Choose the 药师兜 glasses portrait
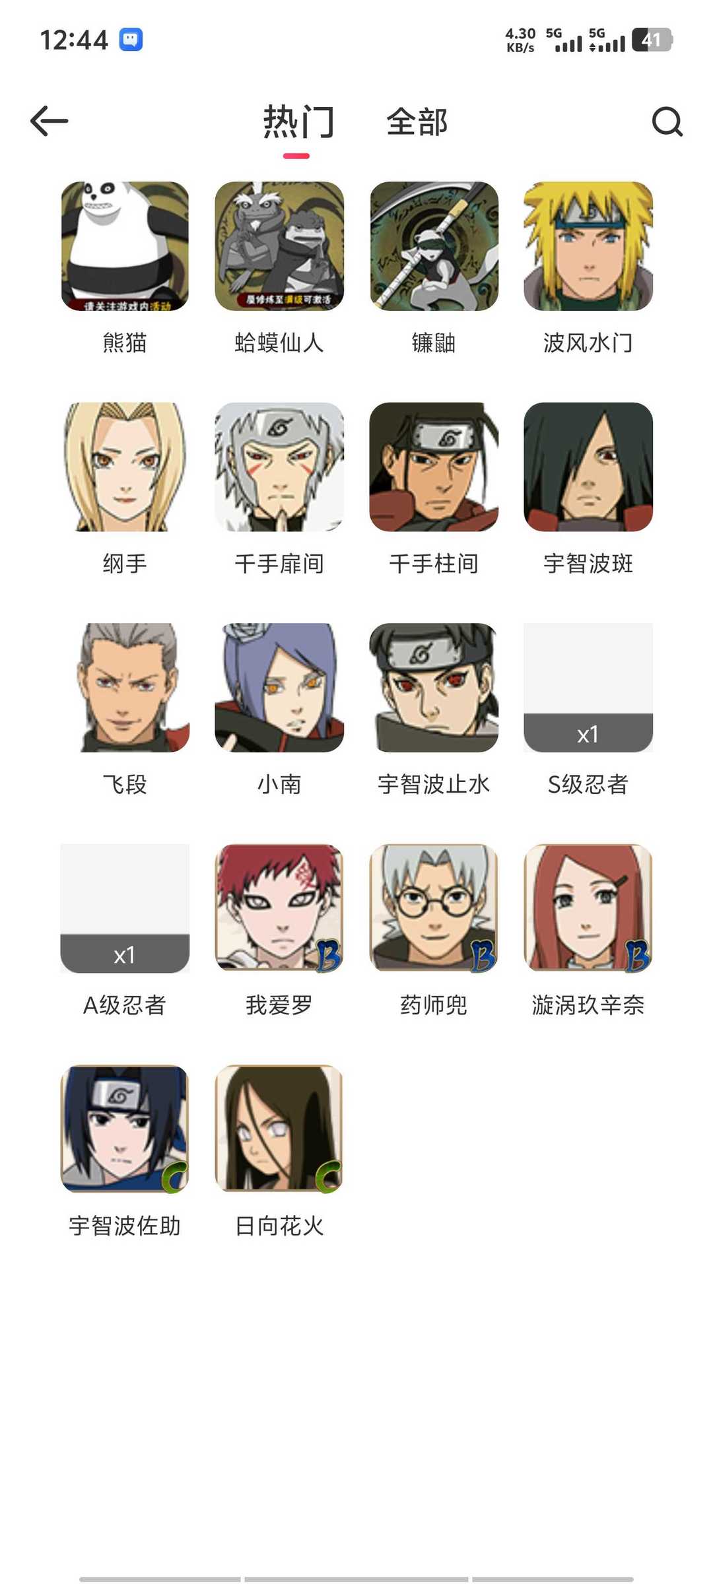This screenshot has height=1584, width=713. [x=434, y=909]
